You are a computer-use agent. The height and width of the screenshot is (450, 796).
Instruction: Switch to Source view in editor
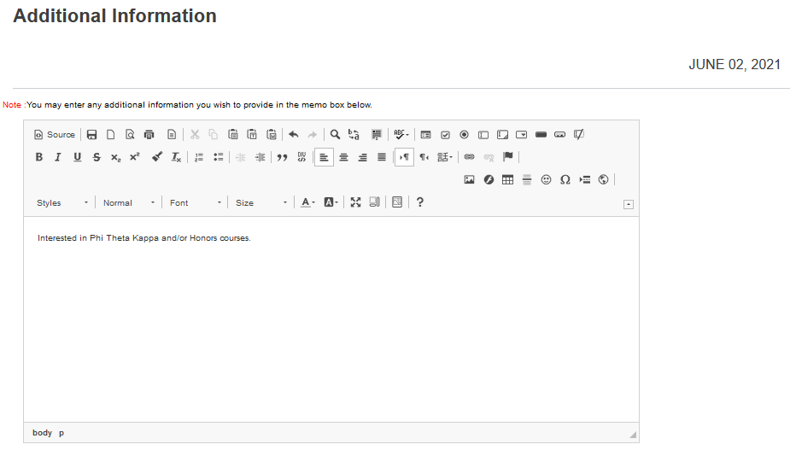pos(55,134)
